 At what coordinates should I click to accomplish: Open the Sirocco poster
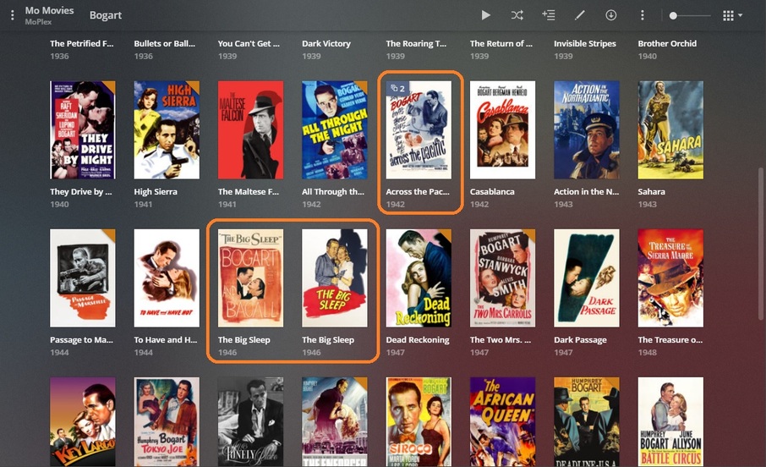point(419,422)
